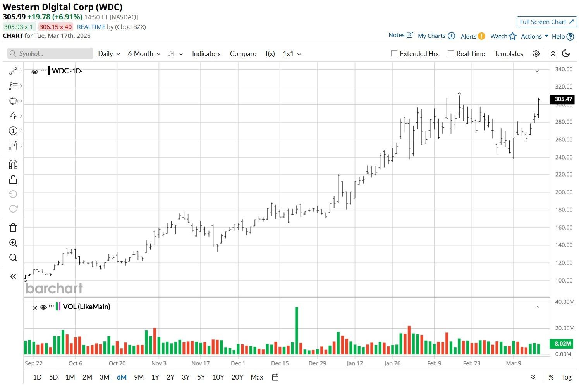Screen dimensions: 579x385
Task: Select the 9M range
Action: [x=139, y=377]
